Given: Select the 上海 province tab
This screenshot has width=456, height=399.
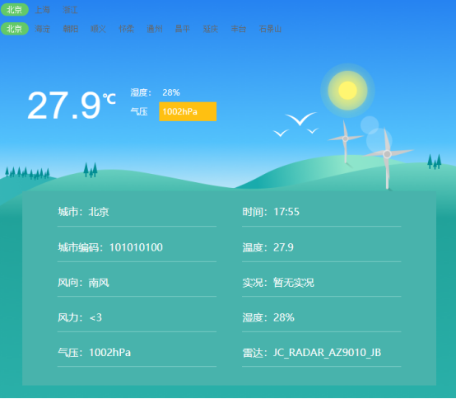Looking at the screenshot, I should [43, 10].
